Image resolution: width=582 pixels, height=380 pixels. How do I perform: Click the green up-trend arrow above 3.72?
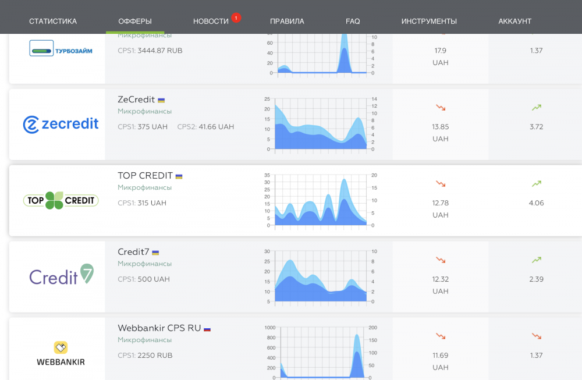pos(537,108)
